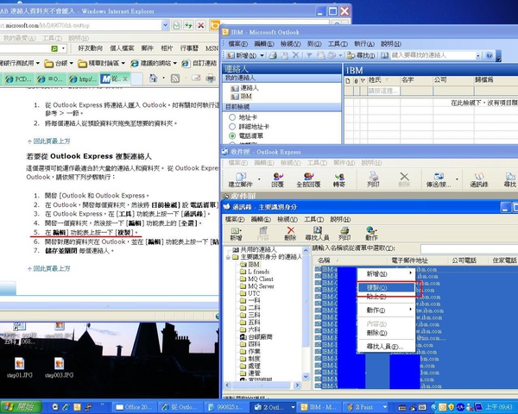Click Address Book tree scrollbar down arrow
Viewport: 518px width, 414px height.
tap(306, 376)
